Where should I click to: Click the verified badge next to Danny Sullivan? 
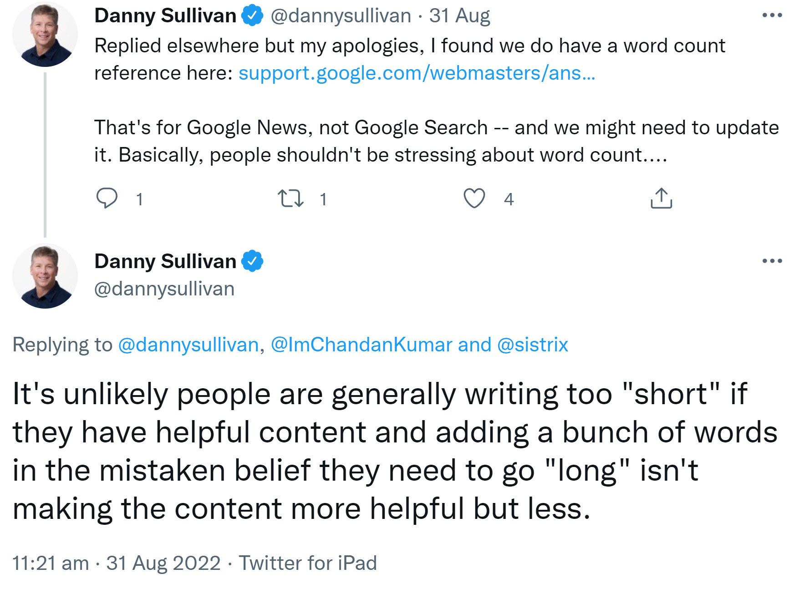(252, 15)
